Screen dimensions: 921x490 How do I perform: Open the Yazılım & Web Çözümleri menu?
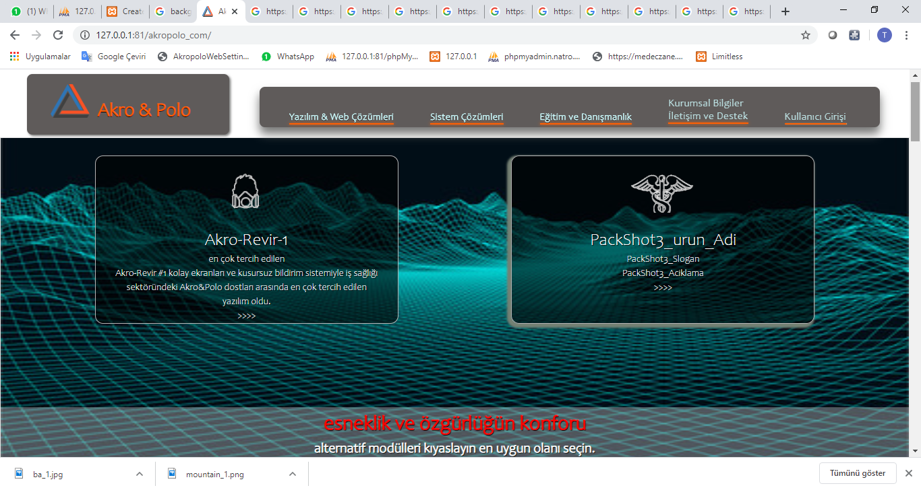pos(341,117)
